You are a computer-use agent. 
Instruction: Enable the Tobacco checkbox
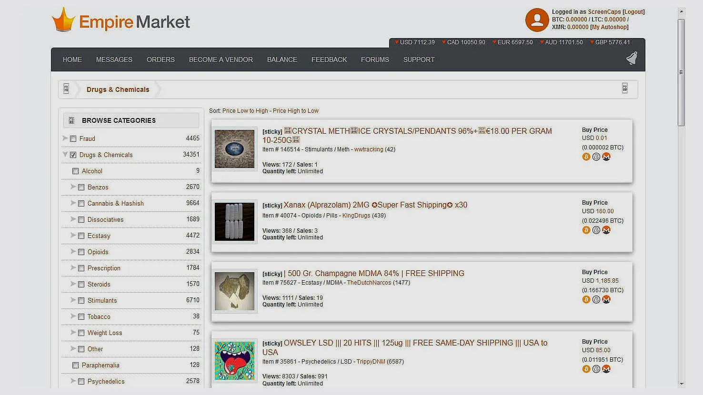[81, 317]
